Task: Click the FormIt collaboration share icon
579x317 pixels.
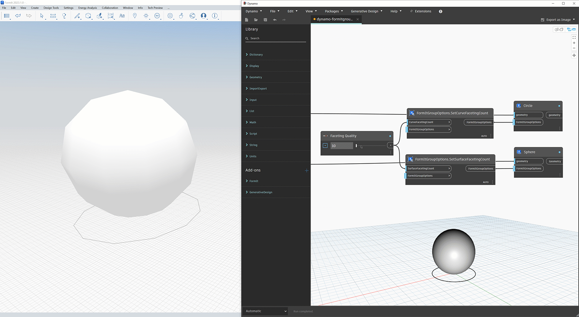Action: 192,16
